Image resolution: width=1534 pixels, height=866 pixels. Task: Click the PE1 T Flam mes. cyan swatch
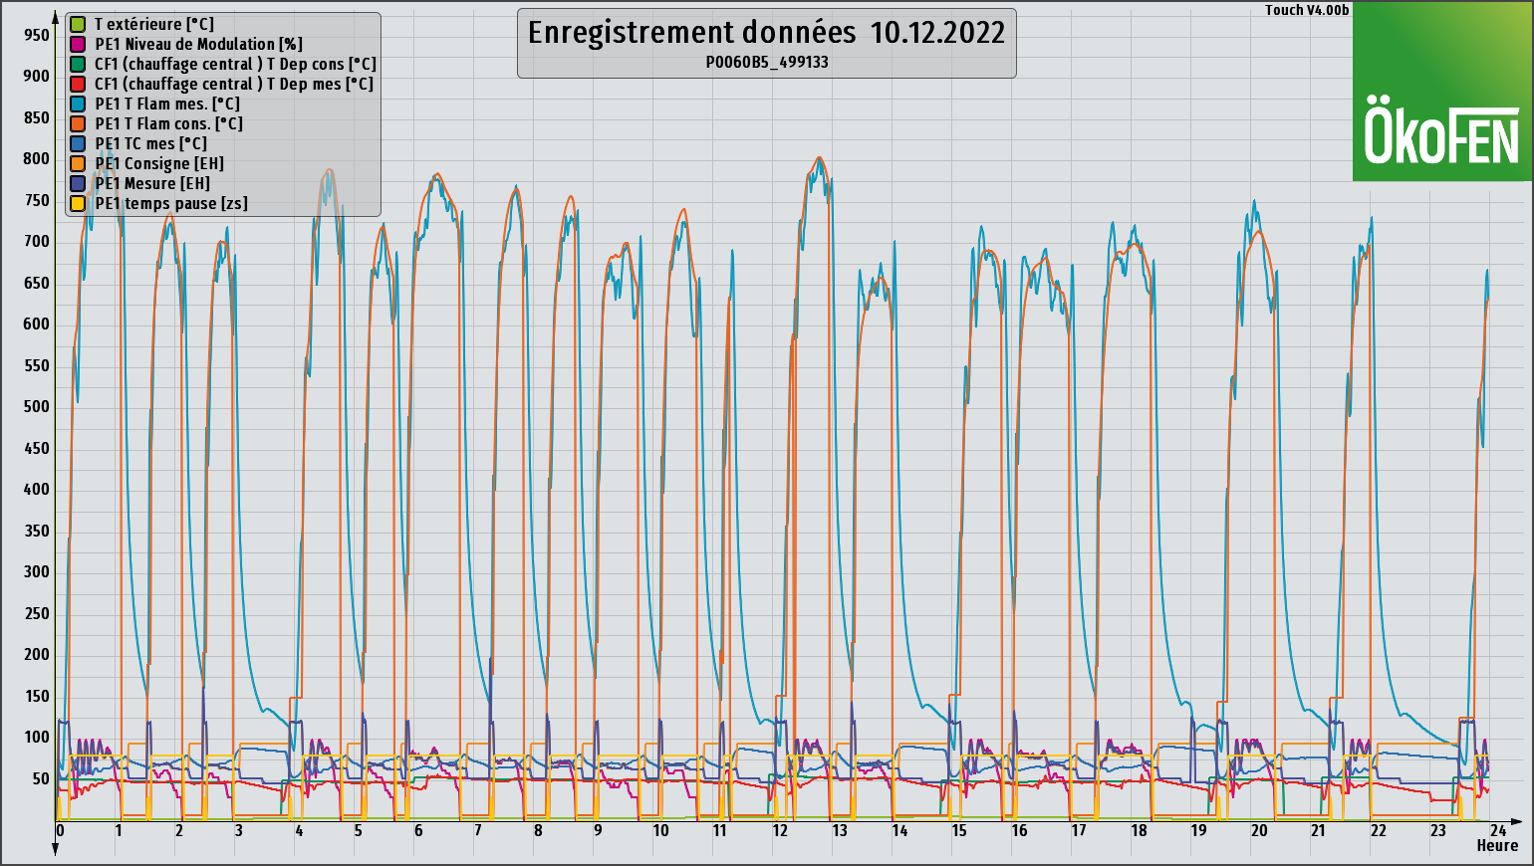[78, 104]
